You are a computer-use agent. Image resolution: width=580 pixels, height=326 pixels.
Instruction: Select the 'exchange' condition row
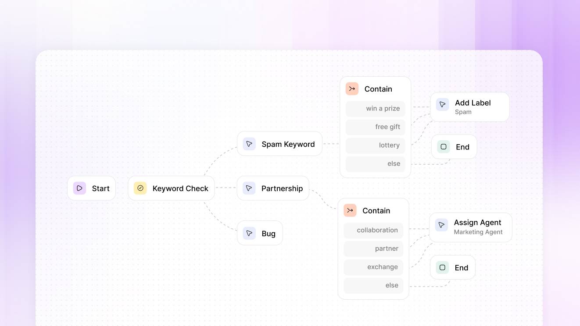pos(373,267)
